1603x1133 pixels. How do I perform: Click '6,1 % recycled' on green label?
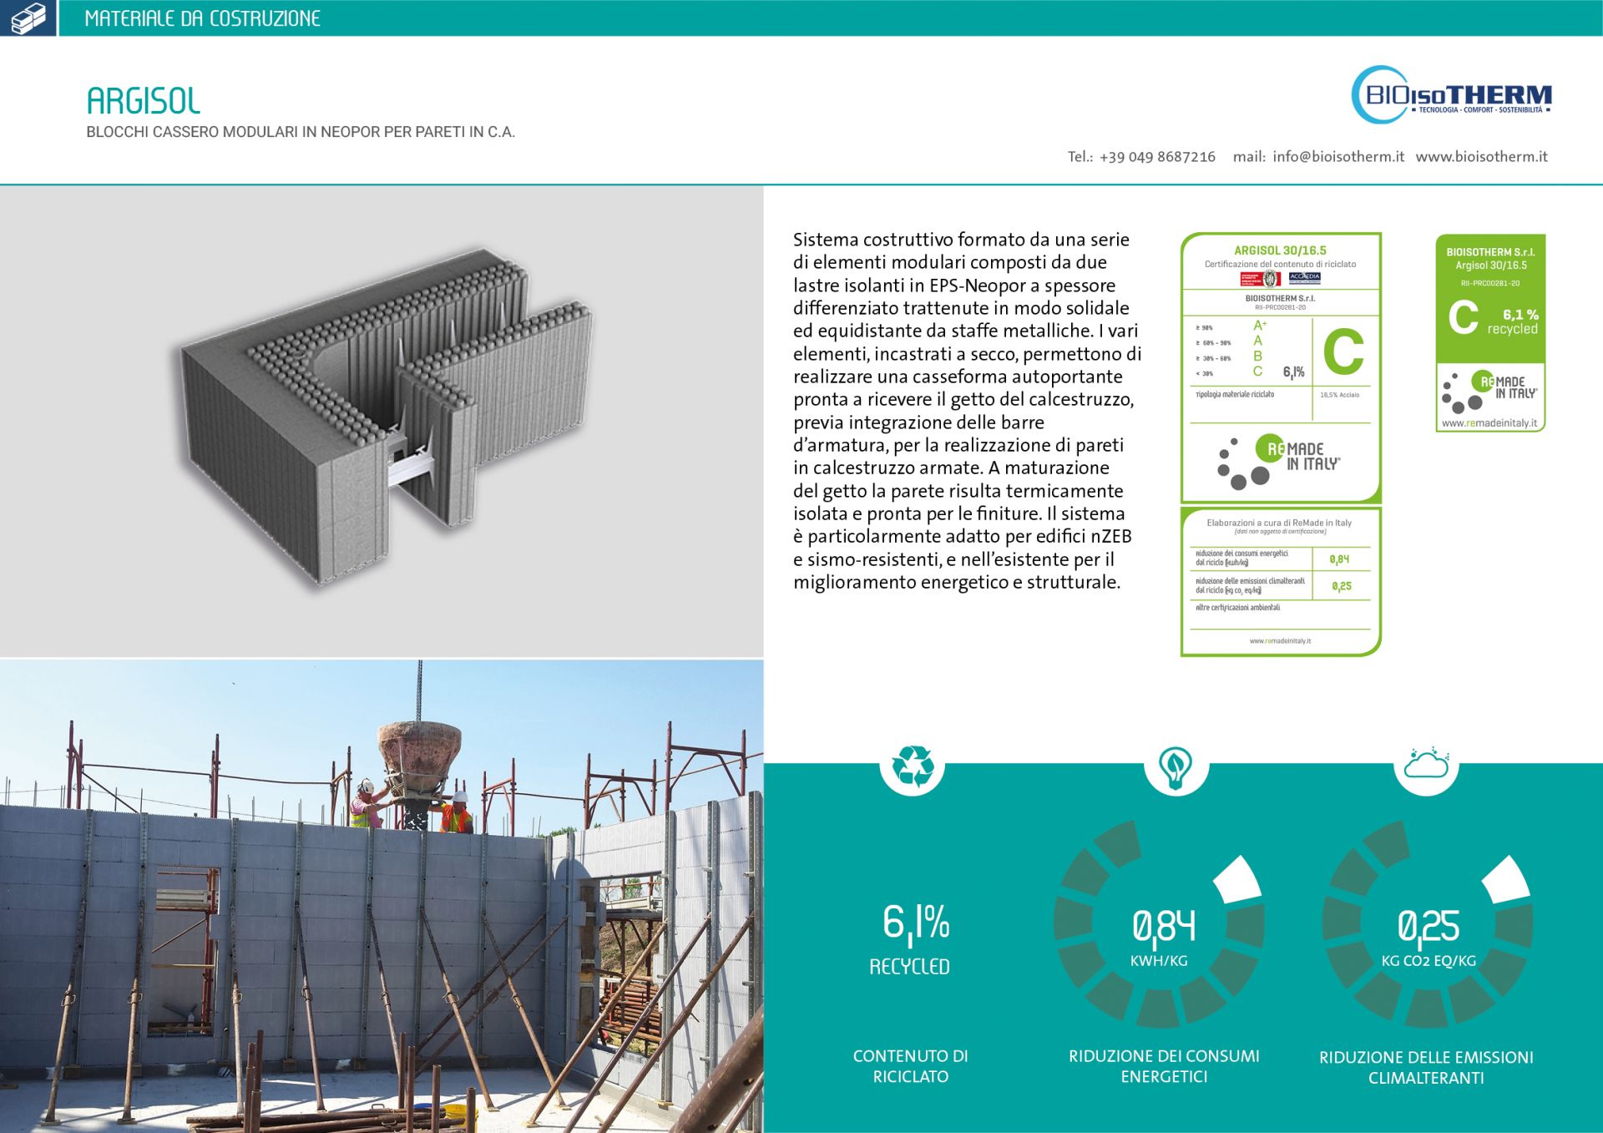tap(1512, 321)
